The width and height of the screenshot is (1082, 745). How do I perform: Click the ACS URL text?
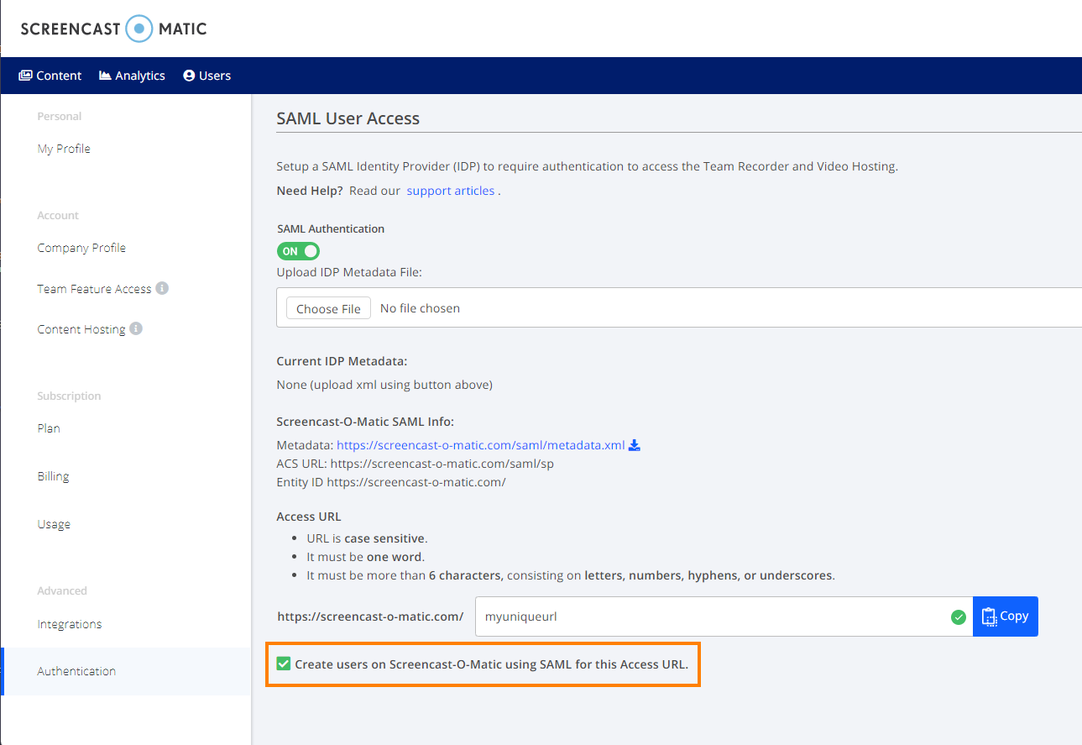[416, 464]
